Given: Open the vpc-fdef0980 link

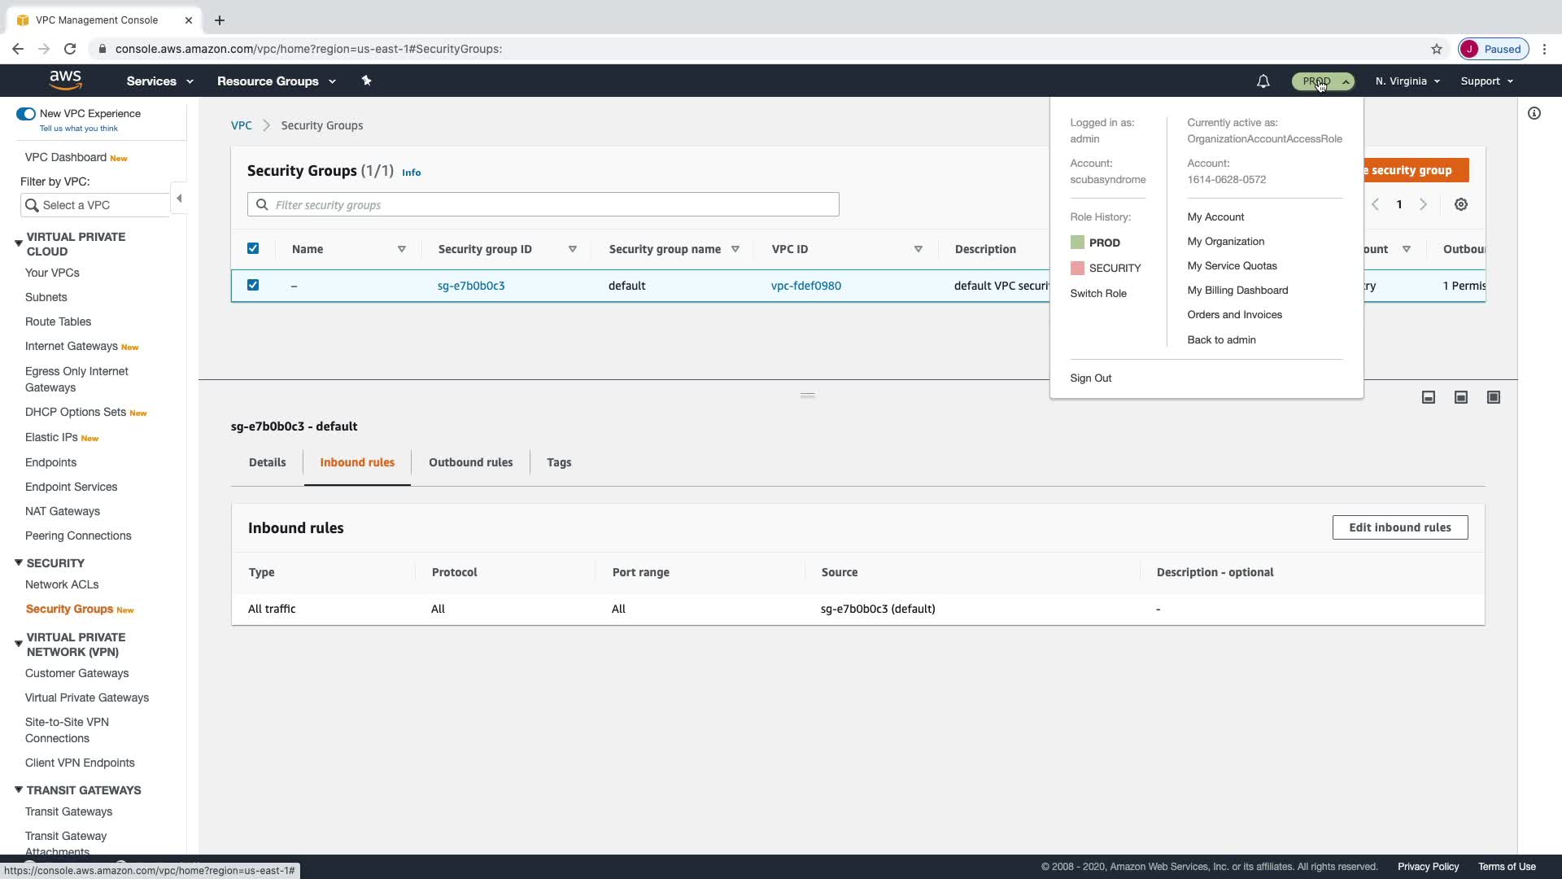Looking at the screenshot, I should point(805,286).
